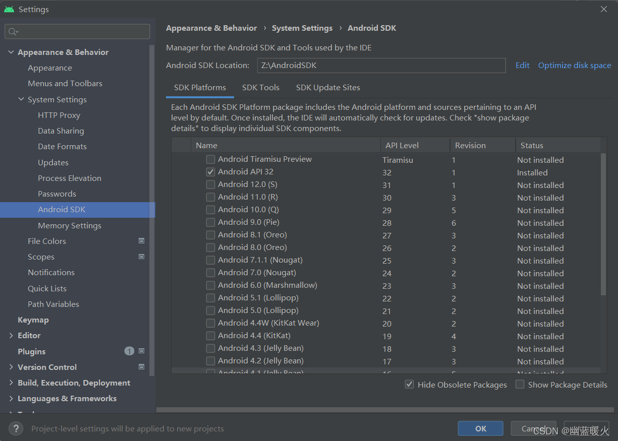Check the Android 9.0 (Pie) checkbox
Viewport: 618px width, 441px height.
click(210, 222)
